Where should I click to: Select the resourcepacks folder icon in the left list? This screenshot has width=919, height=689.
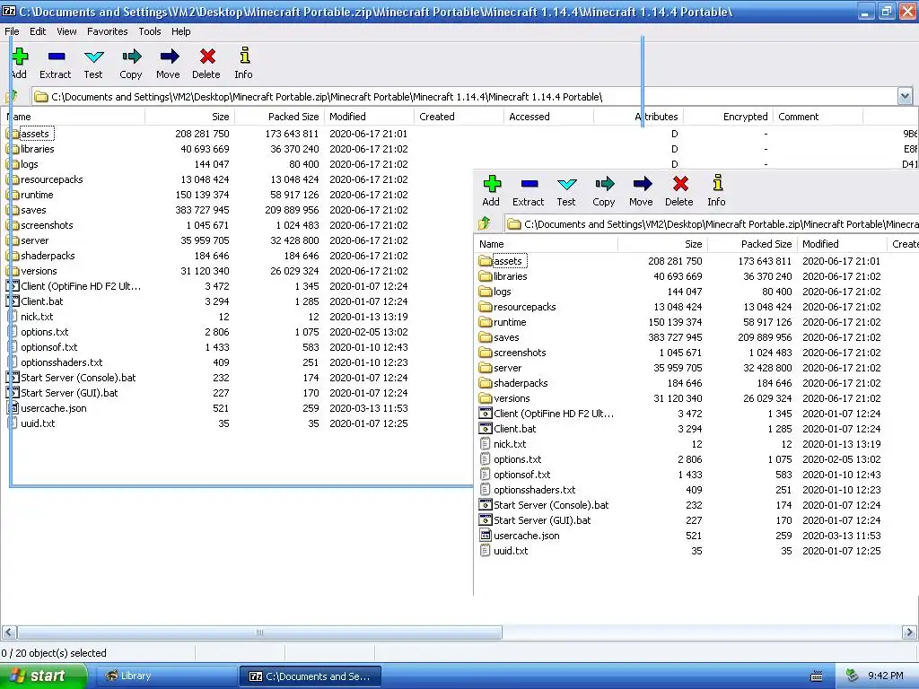(13, 179)
